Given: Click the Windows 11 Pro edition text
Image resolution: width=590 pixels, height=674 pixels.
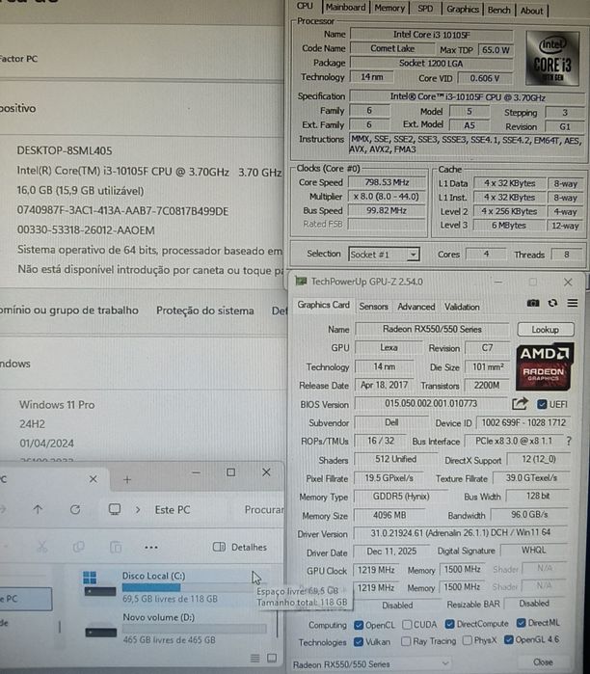Looking at the screenshot, I should point(57,405).
